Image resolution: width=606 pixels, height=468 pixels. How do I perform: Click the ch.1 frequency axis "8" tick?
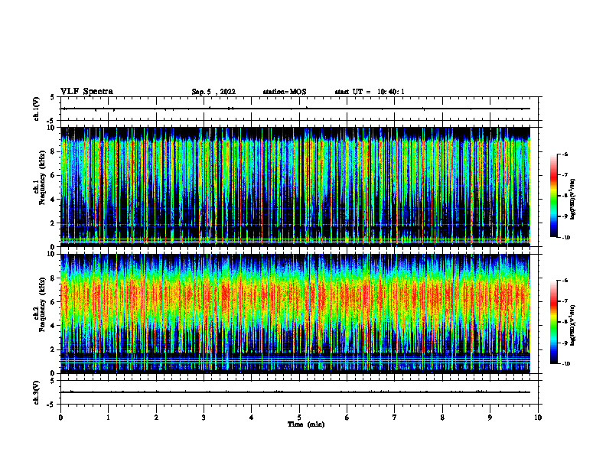[53, 151]
